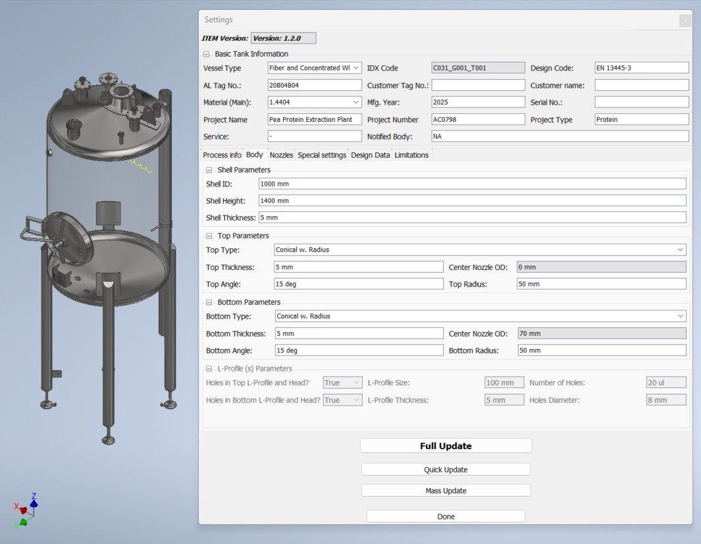701x544 pixels.
Task: Click the Bottom Radius field
Action: tap(602, 351)
